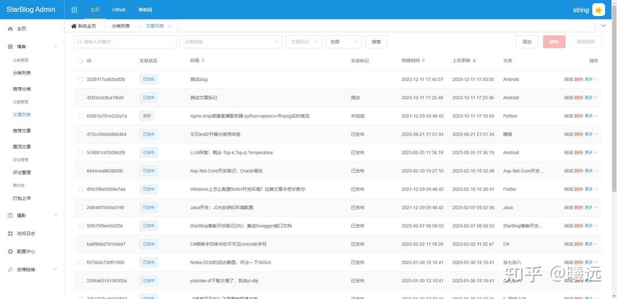Screen dimensions: 617x299
Task: Click 编辑 for the LLM探索 row
Action: point(569,152)
